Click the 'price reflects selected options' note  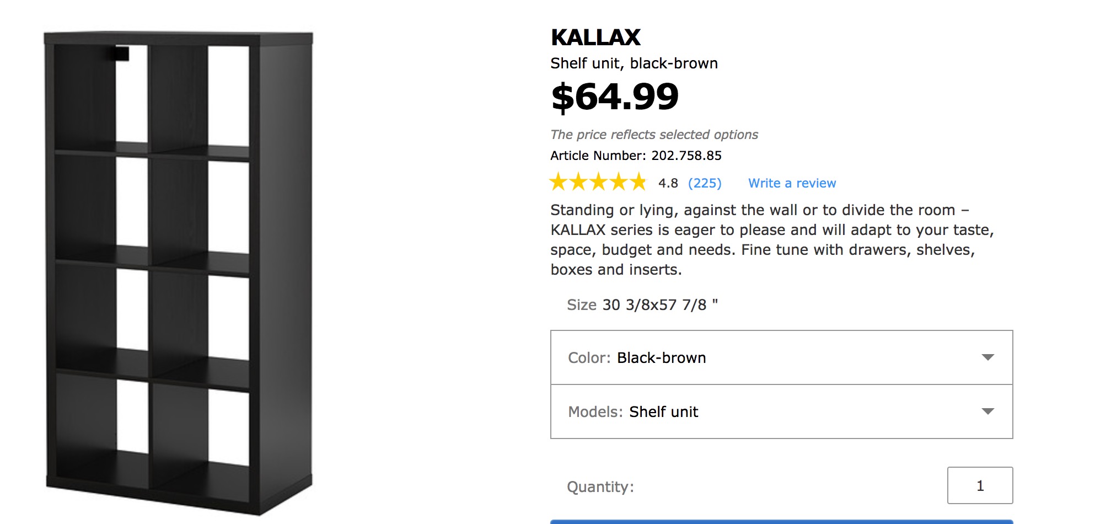[x=654, y=135]
